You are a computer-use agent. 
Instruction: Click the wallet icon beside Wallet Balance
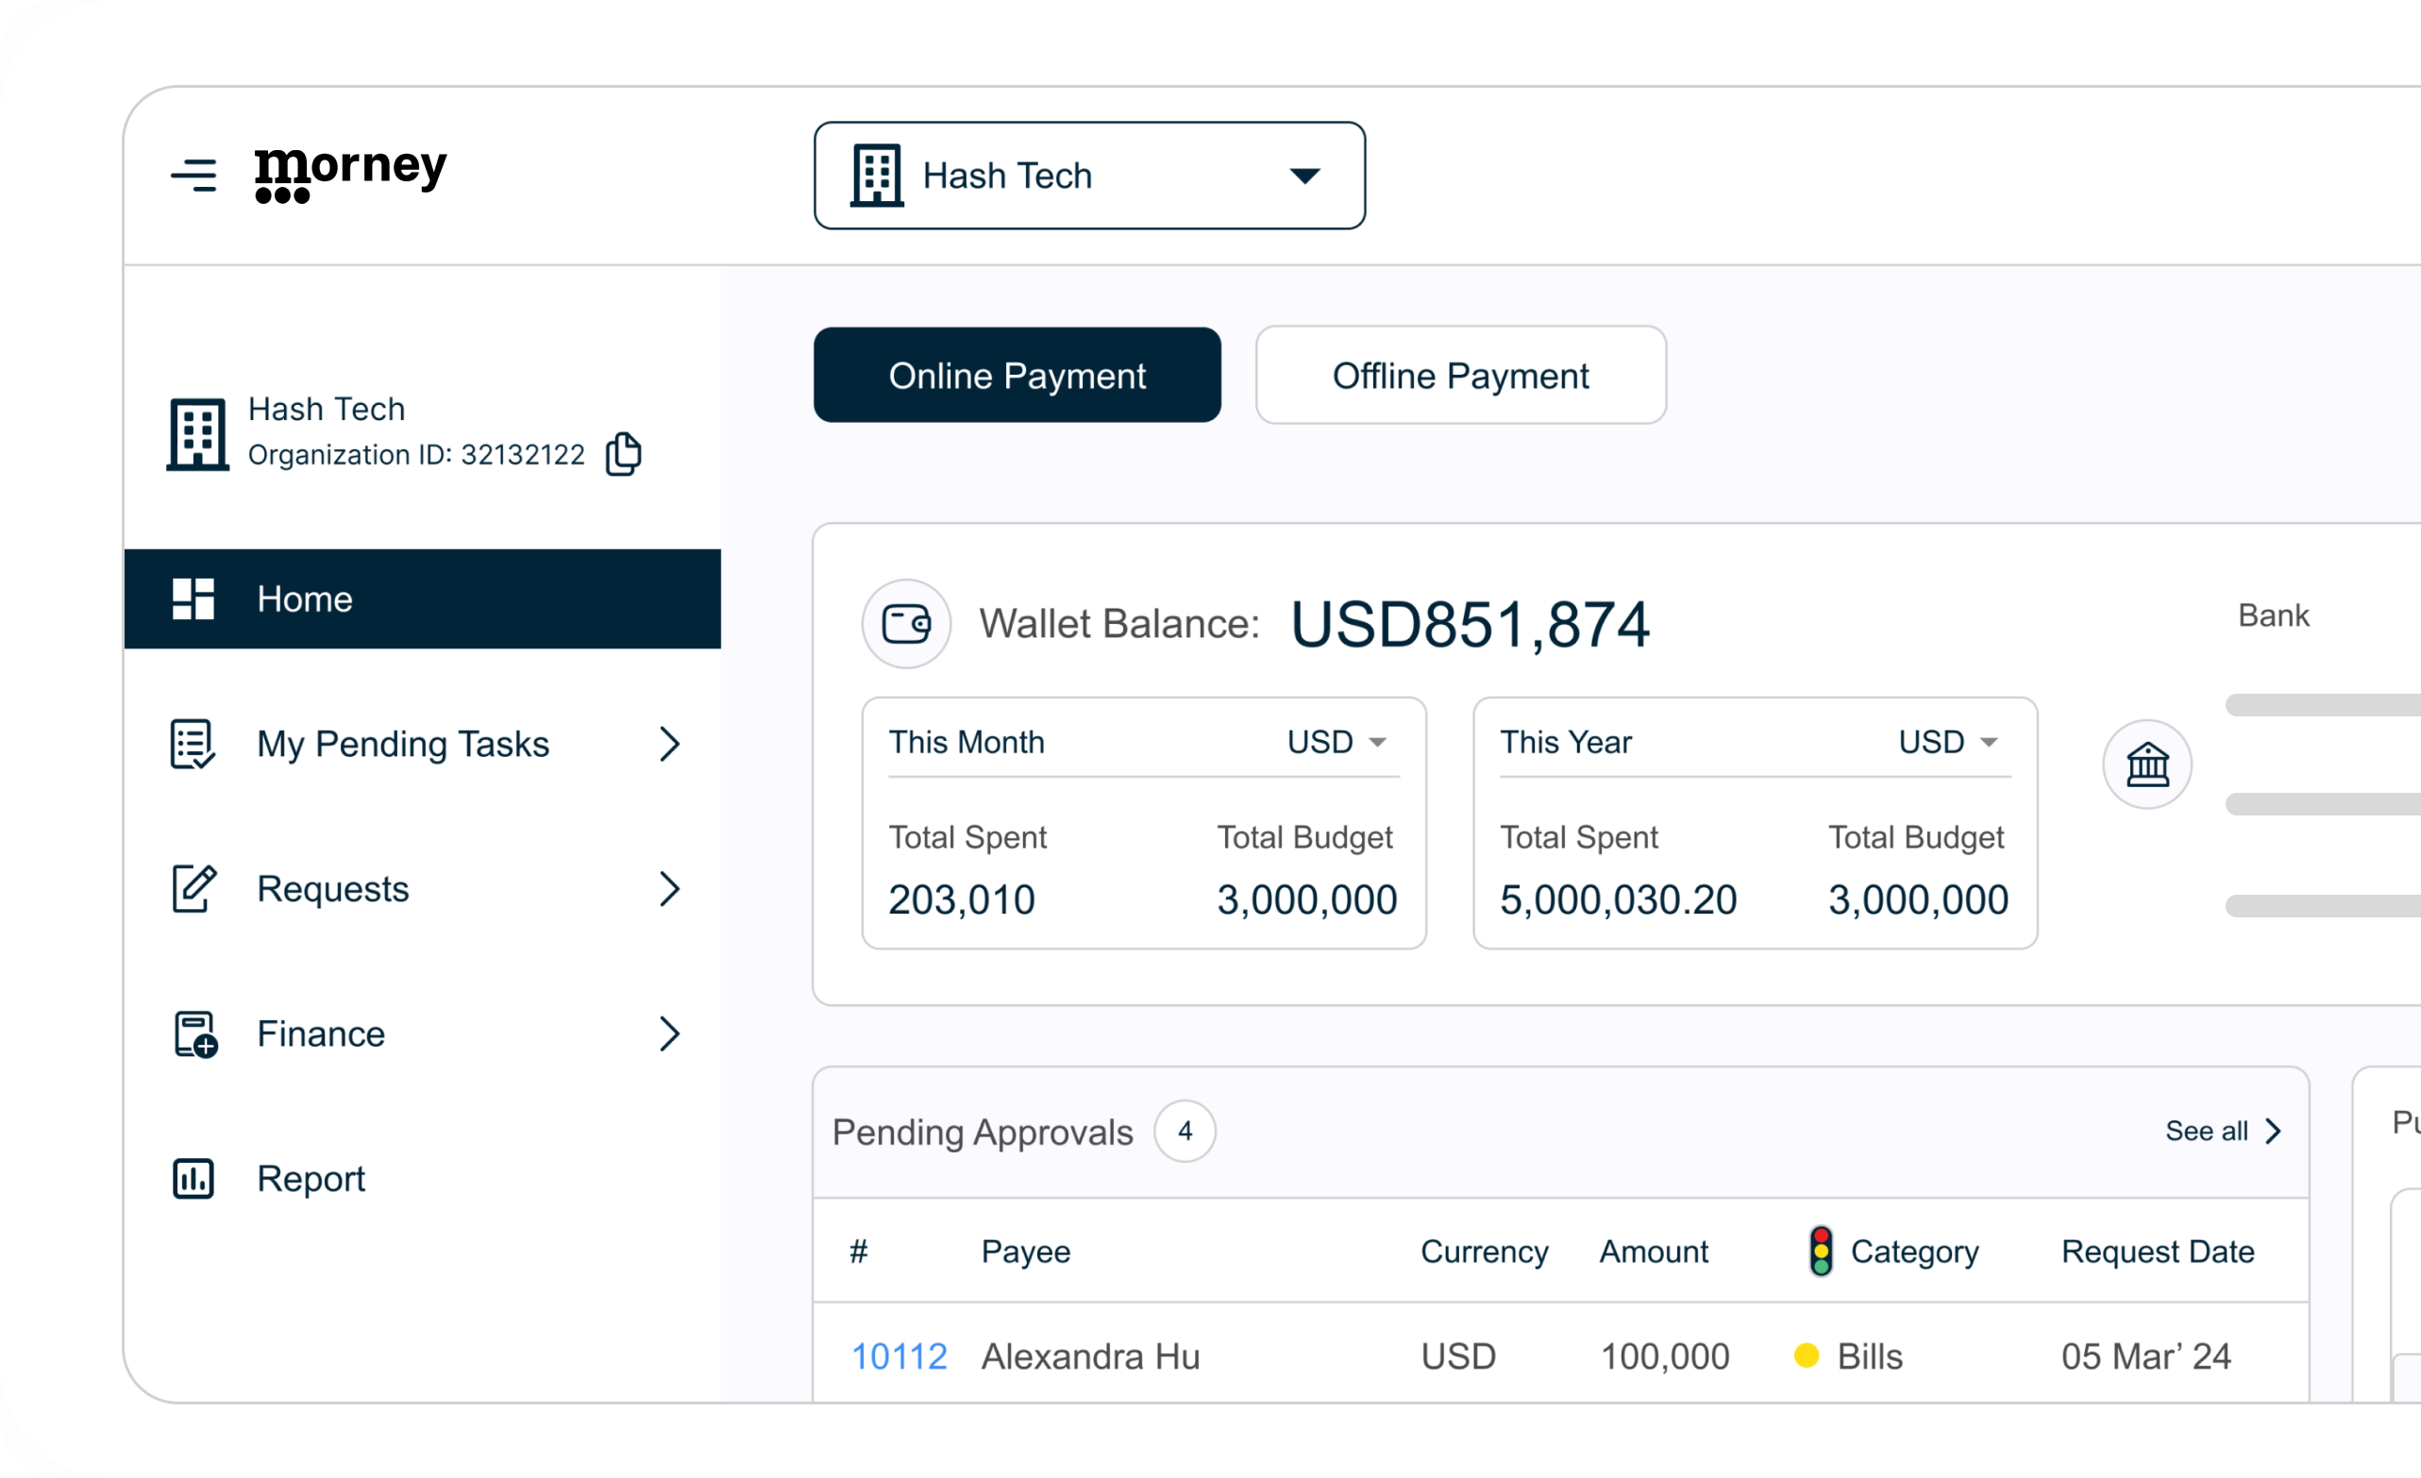coord(906,623)
